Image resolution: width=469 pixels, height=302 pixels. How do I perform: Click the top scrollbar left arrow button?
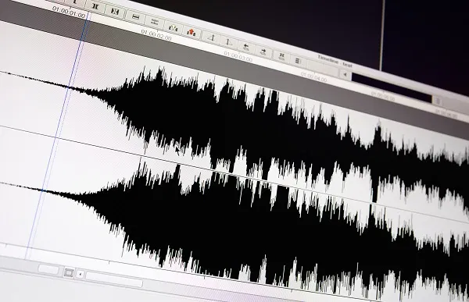(x=345, y=74)
